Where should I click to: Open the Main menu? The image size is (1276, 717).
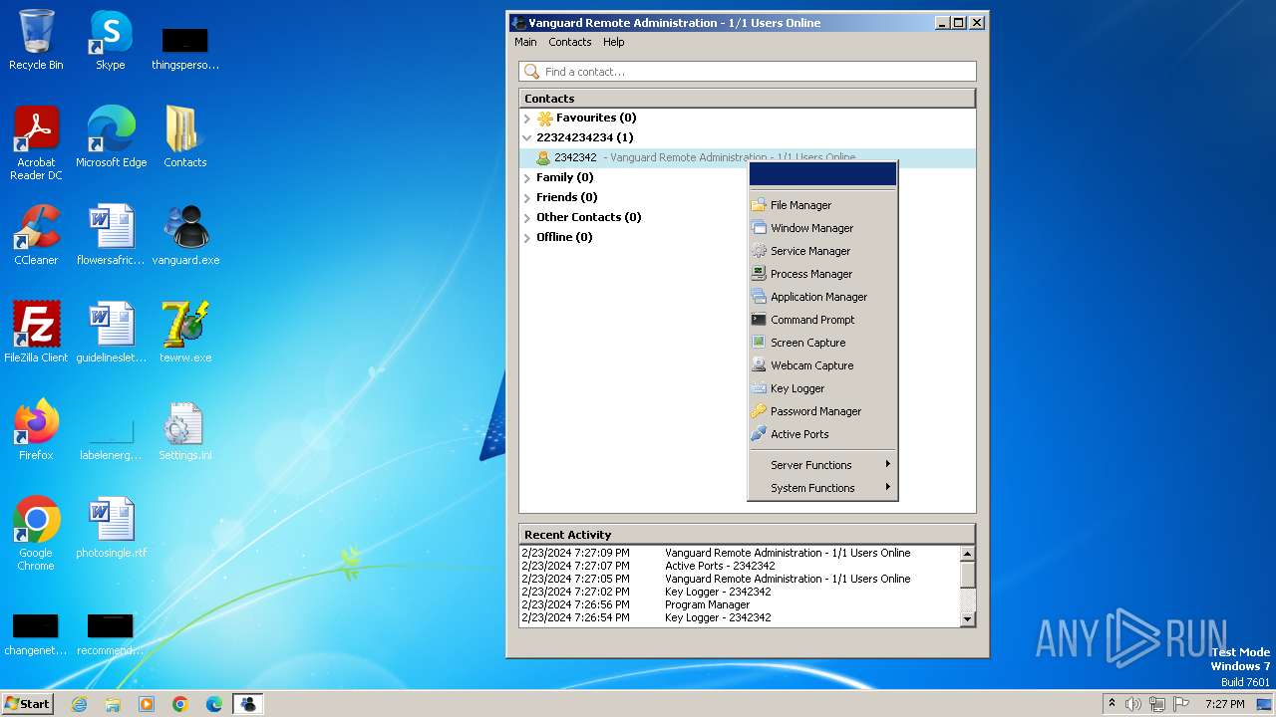point(525,42)
